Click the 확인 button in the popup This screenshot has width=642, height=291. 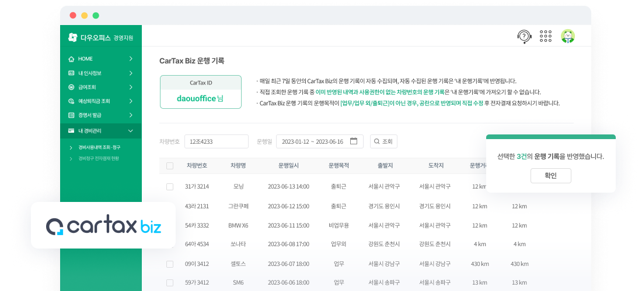point(551,176)
